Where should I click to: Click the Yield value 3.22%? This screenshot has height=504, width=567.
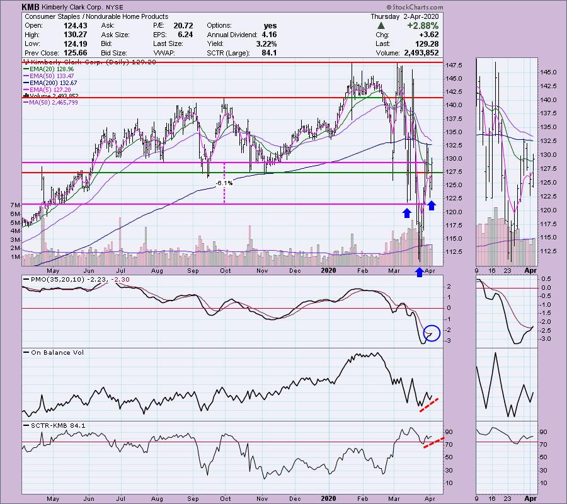pos(266,43)
